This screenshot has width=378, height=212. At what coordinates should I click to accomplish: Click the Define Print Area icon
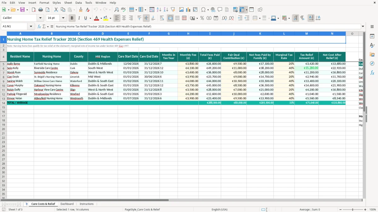click(235, 10)
